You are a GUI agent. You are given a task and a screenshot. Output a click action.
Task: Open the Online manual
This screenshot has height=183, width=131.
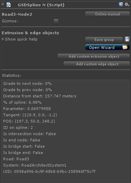(x=108, y=14)
